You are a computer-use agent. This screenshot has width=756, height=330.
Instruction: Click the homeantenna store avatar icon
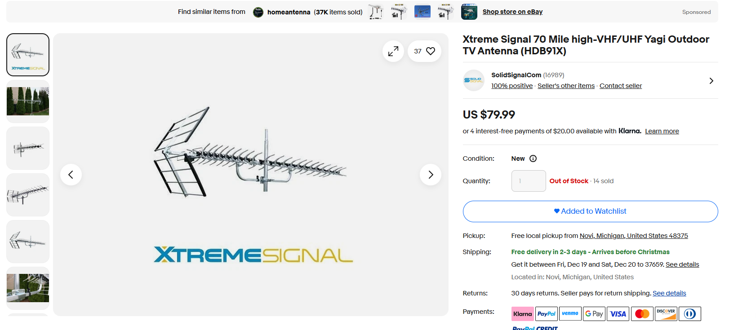[258, 12]
